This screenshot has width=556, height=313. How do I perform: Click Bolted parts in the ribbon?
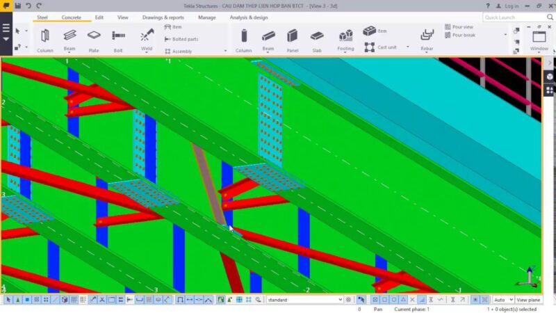pos(181,39)
